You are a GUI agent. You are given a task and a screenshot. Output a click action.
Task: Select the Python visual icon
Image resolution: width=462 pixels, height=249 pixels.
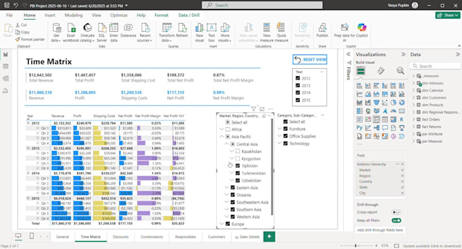pyautogui.click(x=359, y=128)
